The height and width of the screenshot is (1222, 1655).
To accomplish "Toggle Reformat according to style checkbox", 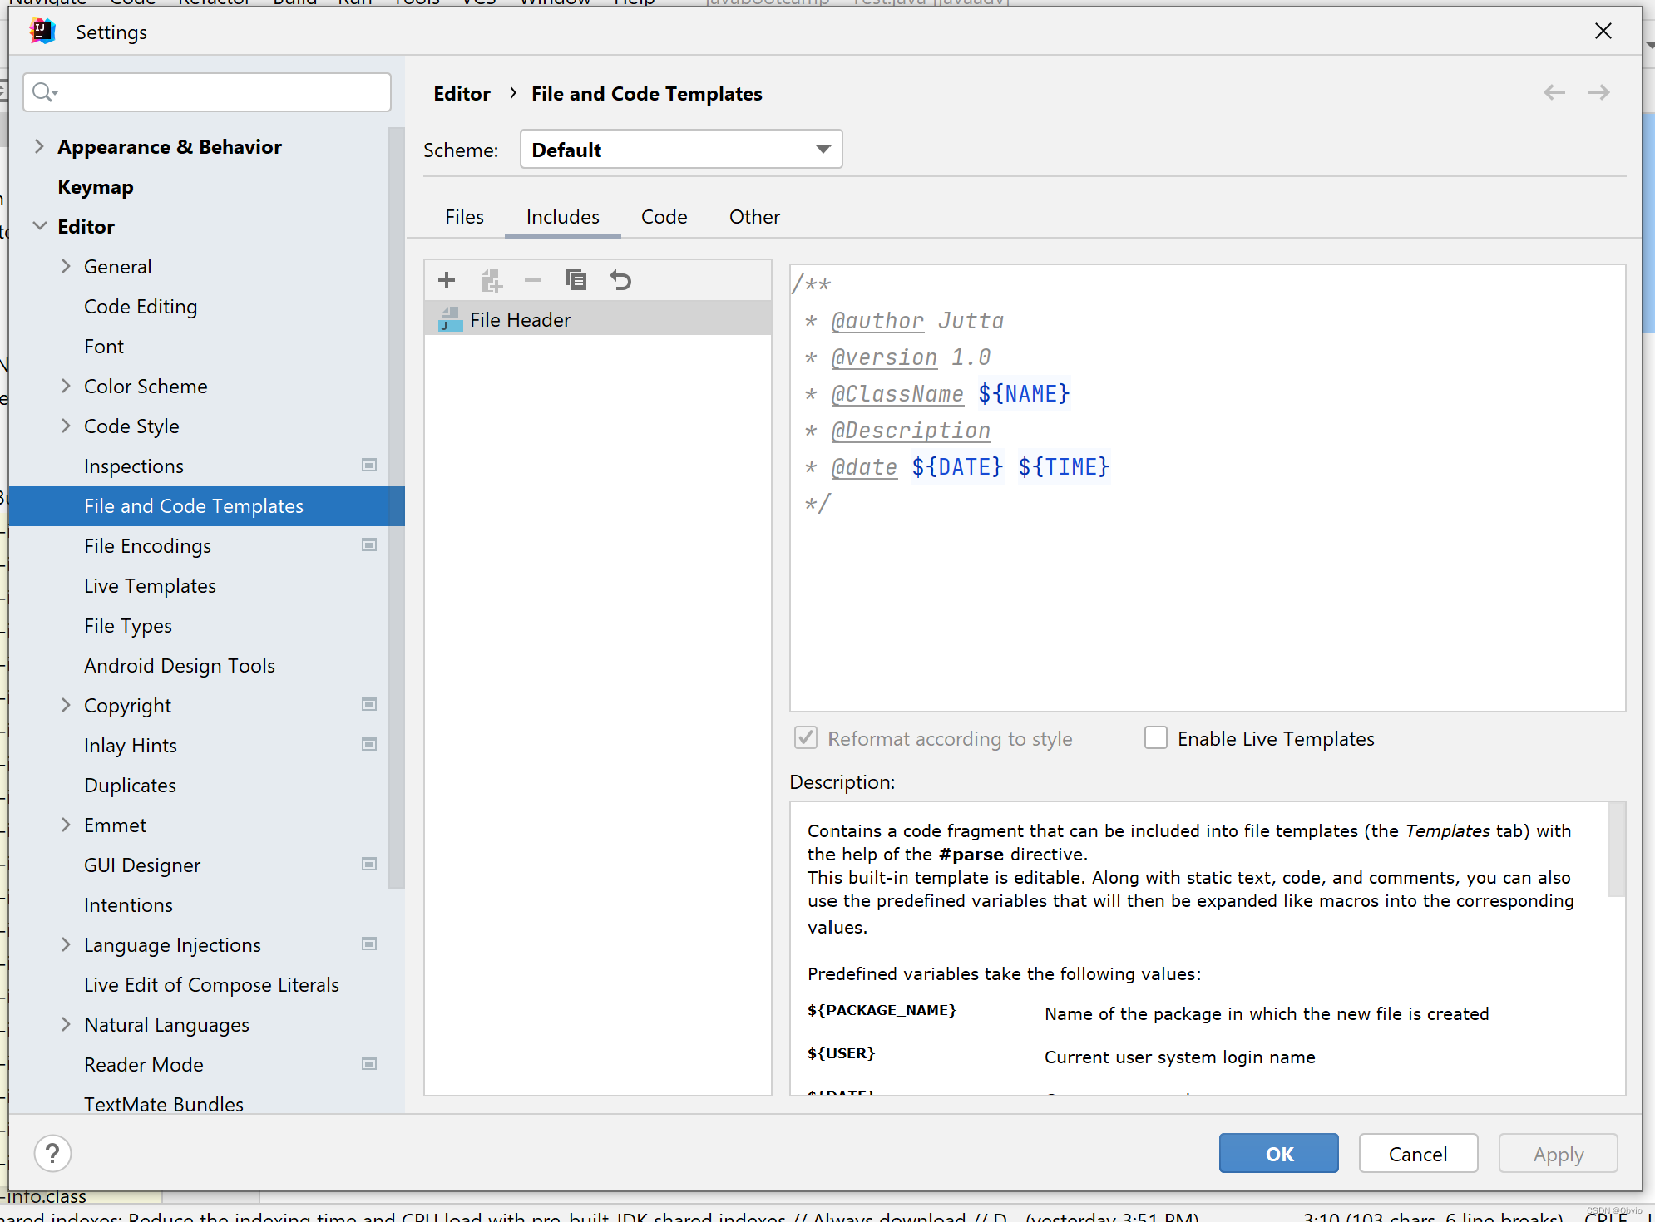I will tap(806, 738).
